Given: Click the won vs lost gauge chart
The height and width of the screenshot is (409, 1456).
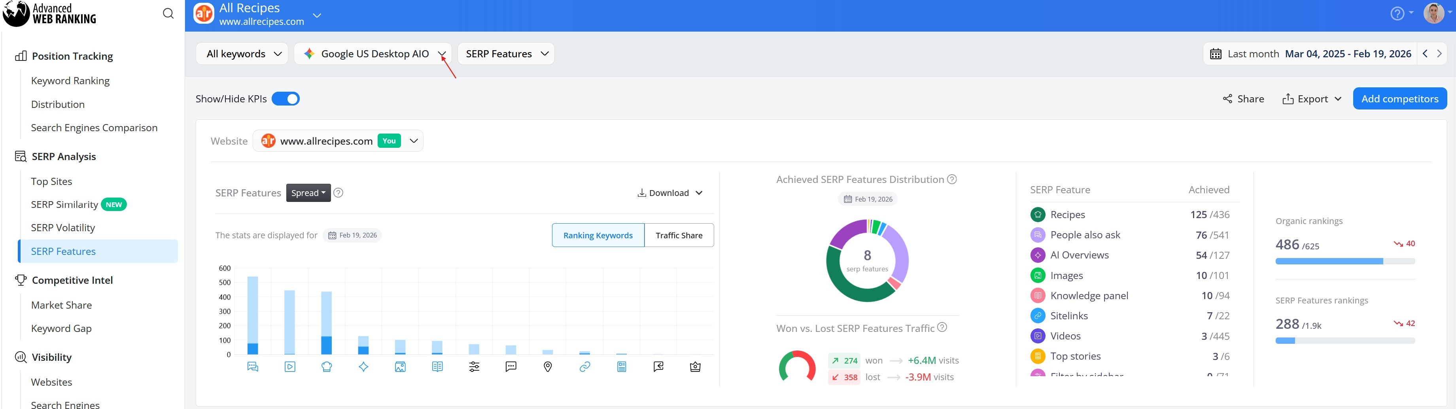Looking at the screenshot, I should tap(797, 366).
